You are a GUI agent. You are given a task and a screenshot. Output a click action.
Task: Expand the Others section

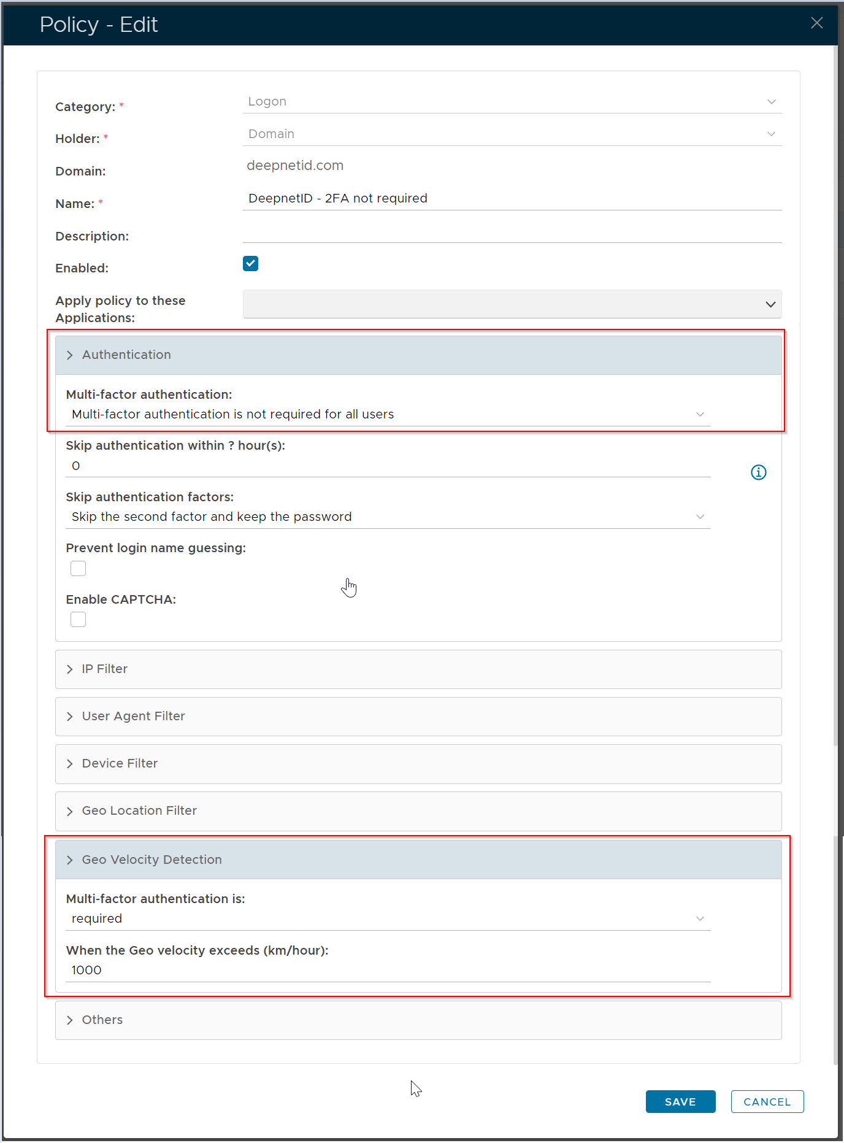102,1020
